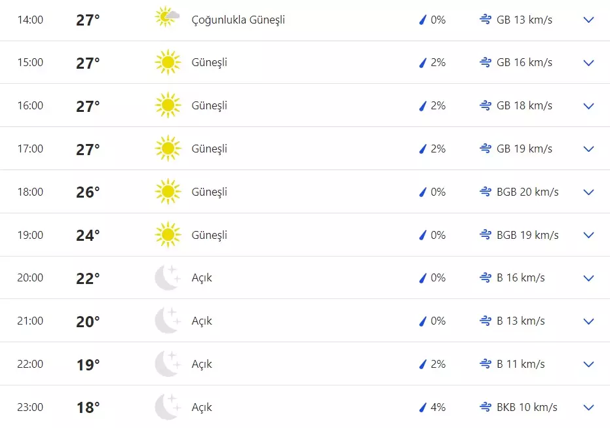Expand the 19:00 row with chevron
The height and width of the screenshot is (428, 610).
[588, 235]
